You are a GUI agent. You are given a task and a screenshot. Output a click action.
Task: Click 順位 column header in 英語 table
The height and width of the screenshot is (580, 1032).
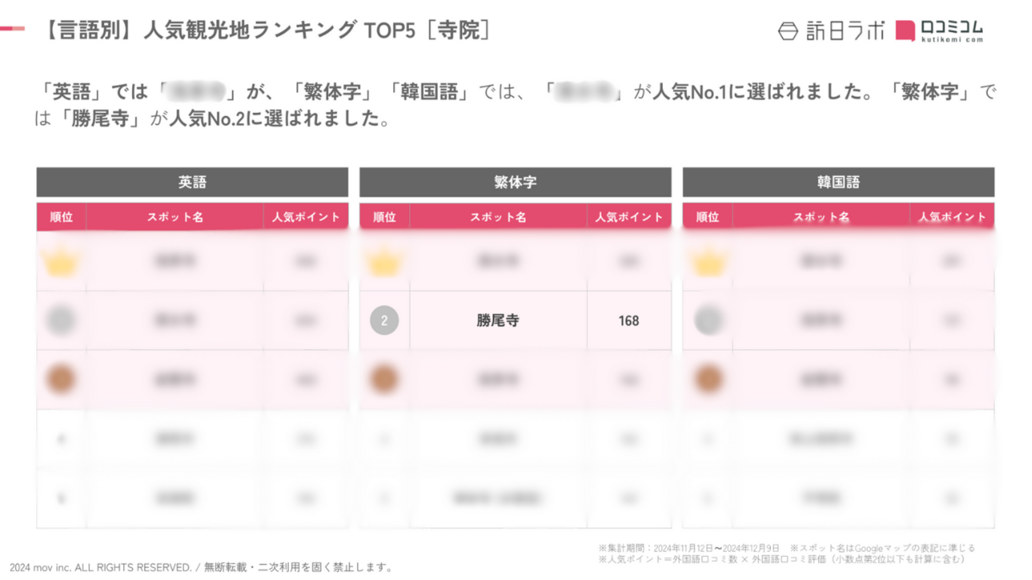tap(61, 217)
